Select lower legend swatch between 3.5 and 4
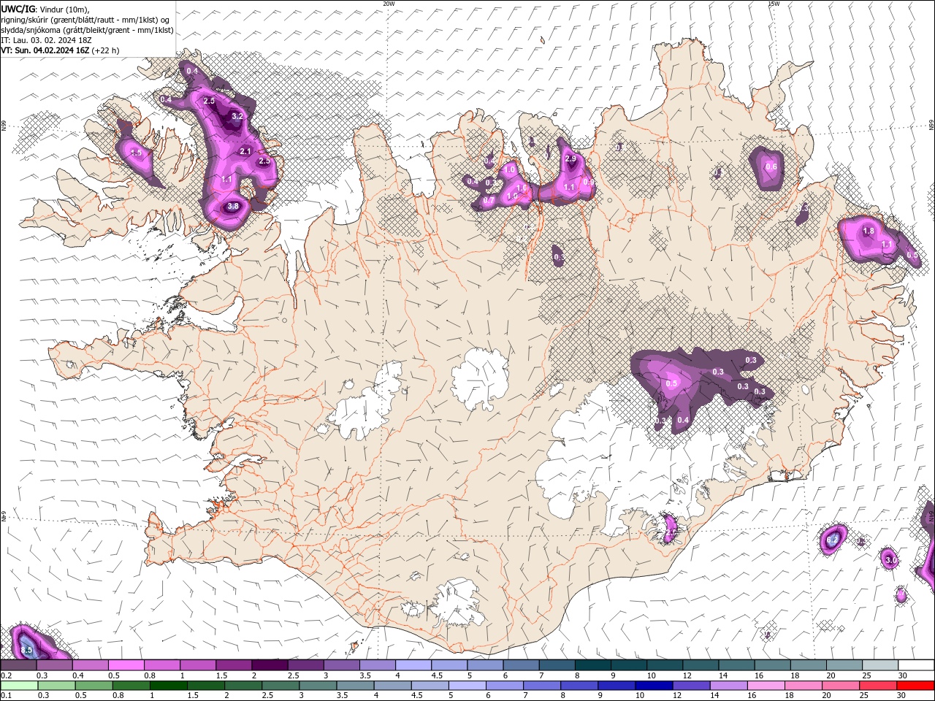Screen dimensions: 935x701 (x=355, y=685)
